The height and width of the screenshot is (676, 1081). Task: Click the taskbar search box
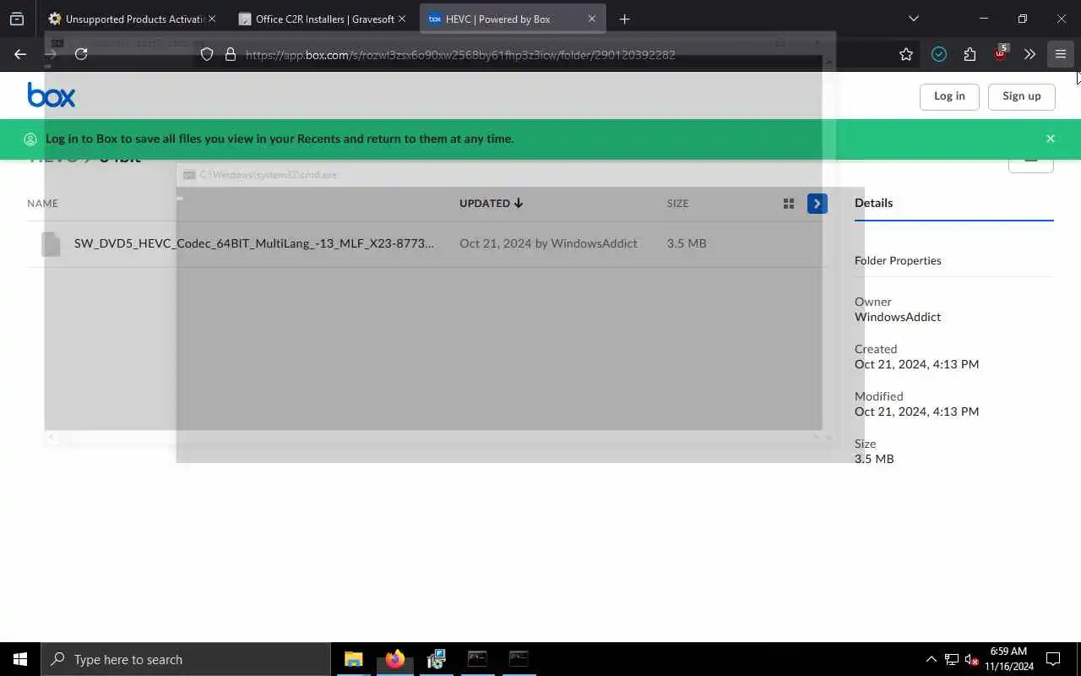[x=186, y=659]
